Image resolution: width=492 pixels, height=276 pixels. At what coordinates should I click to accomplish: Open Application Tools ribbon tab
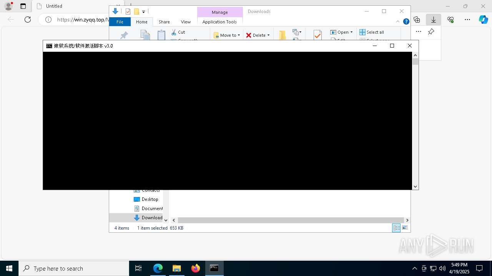219,22
